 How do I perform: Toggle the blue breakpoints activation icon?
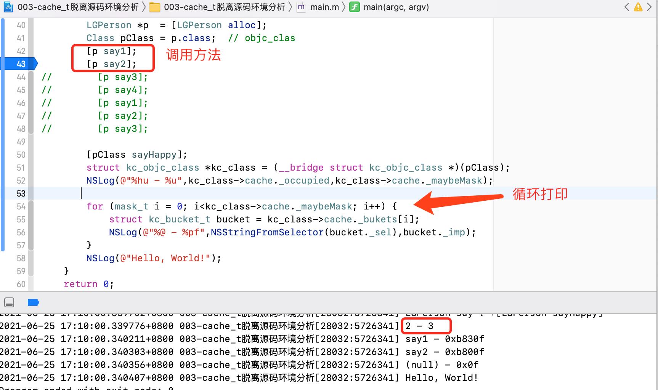pyautogui.click(x=34, y=302)
